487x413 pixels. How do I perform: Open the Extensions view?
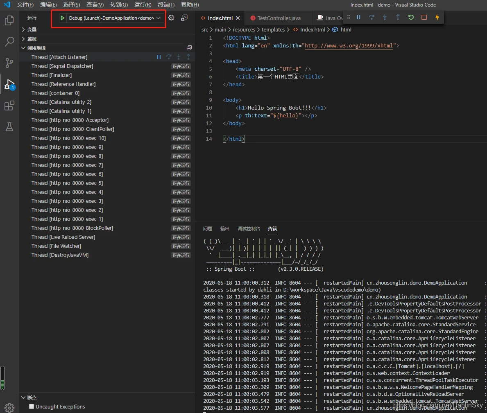tap(9, 106)
